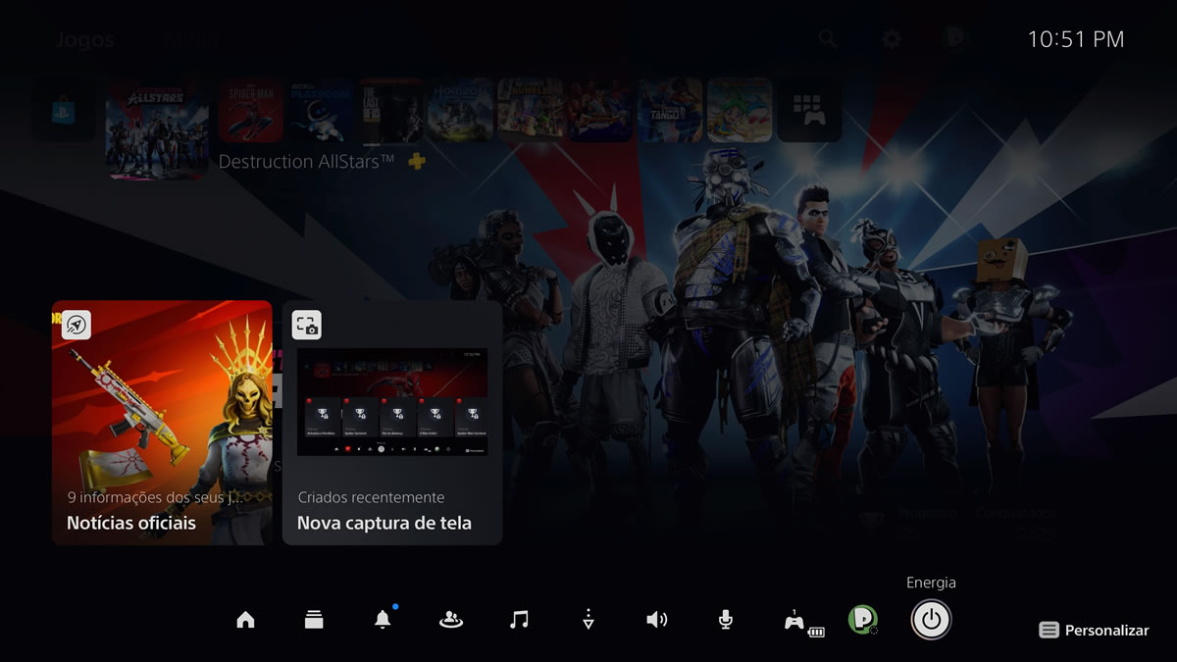Select The Last of Us game tile
Image resolution: width=1177 pixels, height=662 pixels.
[x=390, y=110]
